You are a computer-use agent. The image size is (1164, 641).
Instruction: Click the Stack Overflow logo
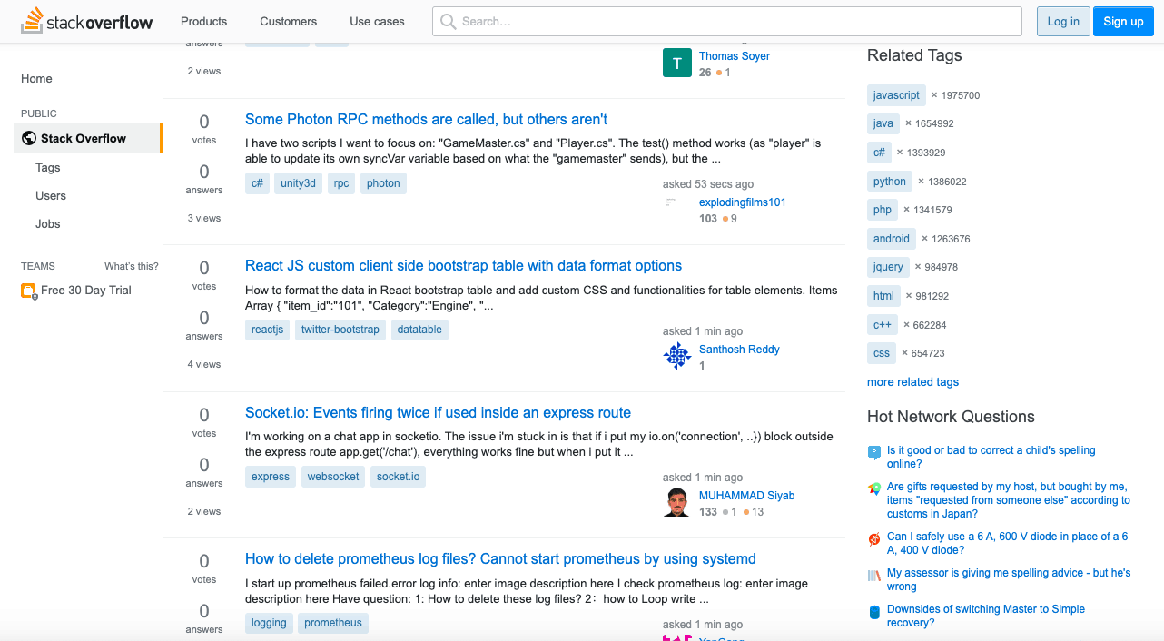pyautogui.click(x=87, y=21)
